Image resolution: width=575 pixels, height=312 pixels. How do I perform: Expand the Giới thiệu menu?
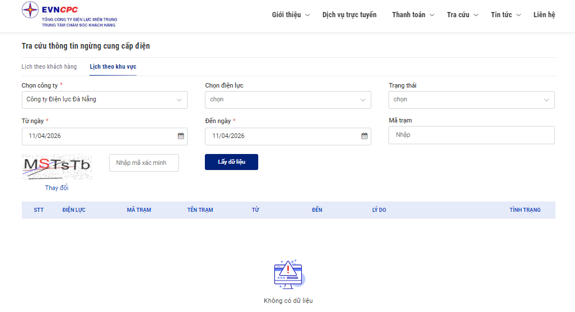click(x=290, y=15)
